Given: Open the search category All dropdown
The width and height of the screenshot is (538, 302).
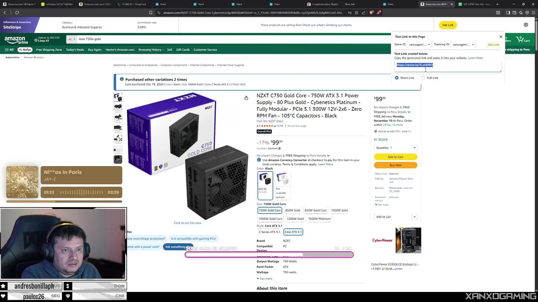Looking at the screenshot, I should coord(71,39).
